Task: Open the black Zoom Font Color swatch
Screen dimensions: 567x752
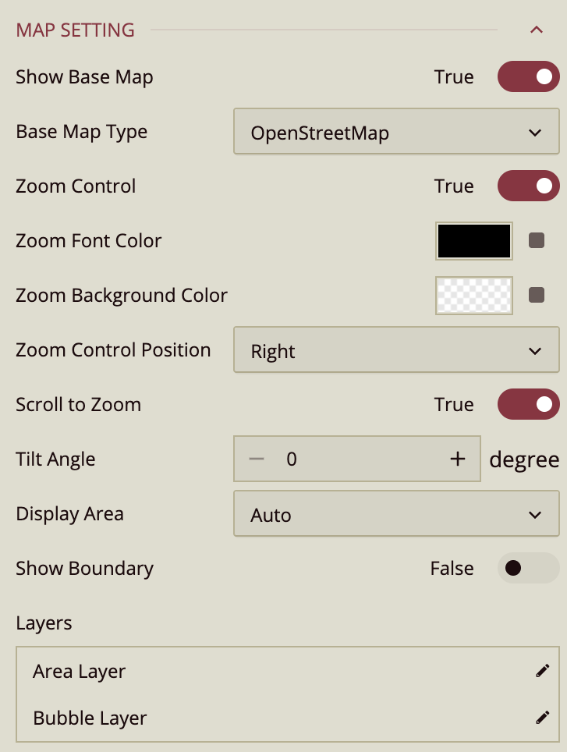Action: coord(474,240)
